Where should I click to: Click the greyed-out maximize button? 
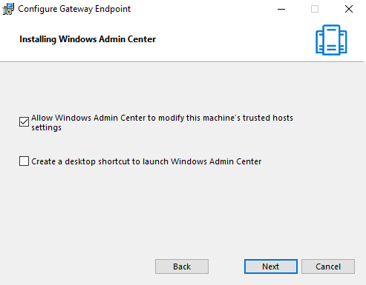pyautogui.click(x=315, y=9)
